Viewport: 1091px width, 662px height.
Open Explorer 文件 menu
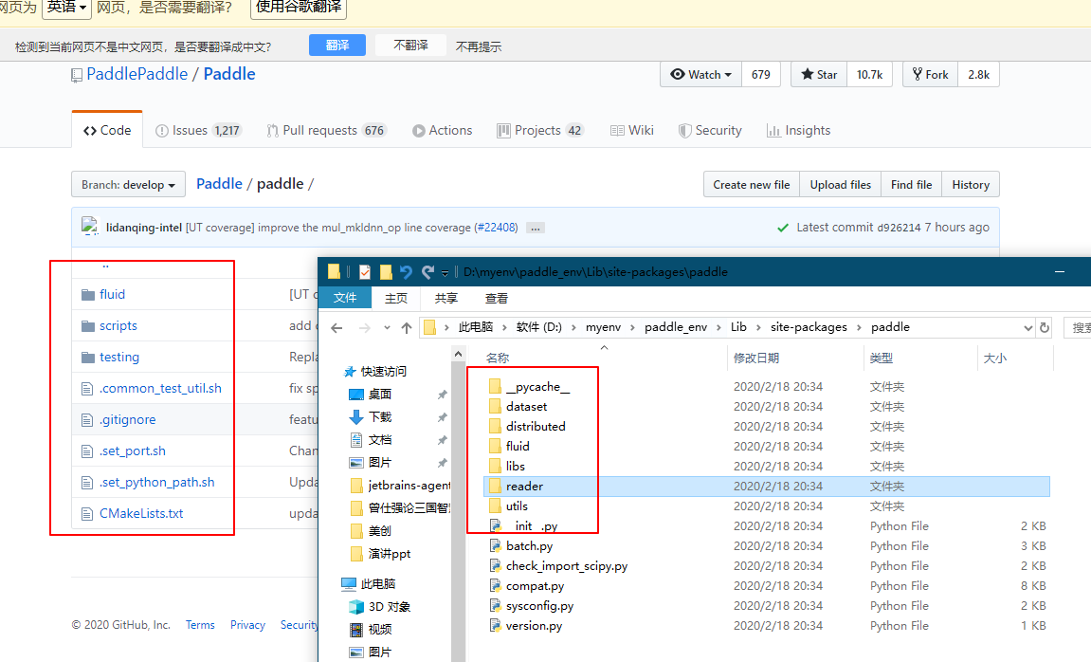(345, 298)
